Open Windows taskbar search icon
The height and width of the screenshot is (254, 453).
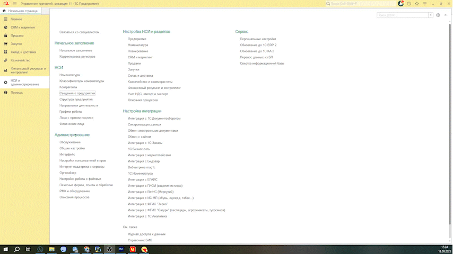pos(17,249)
